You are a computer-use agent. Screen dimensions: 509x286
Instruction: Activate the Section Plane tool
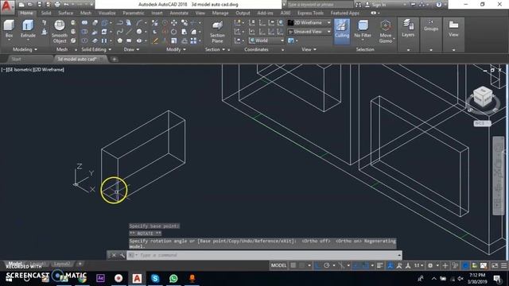[x=217, y=32]
